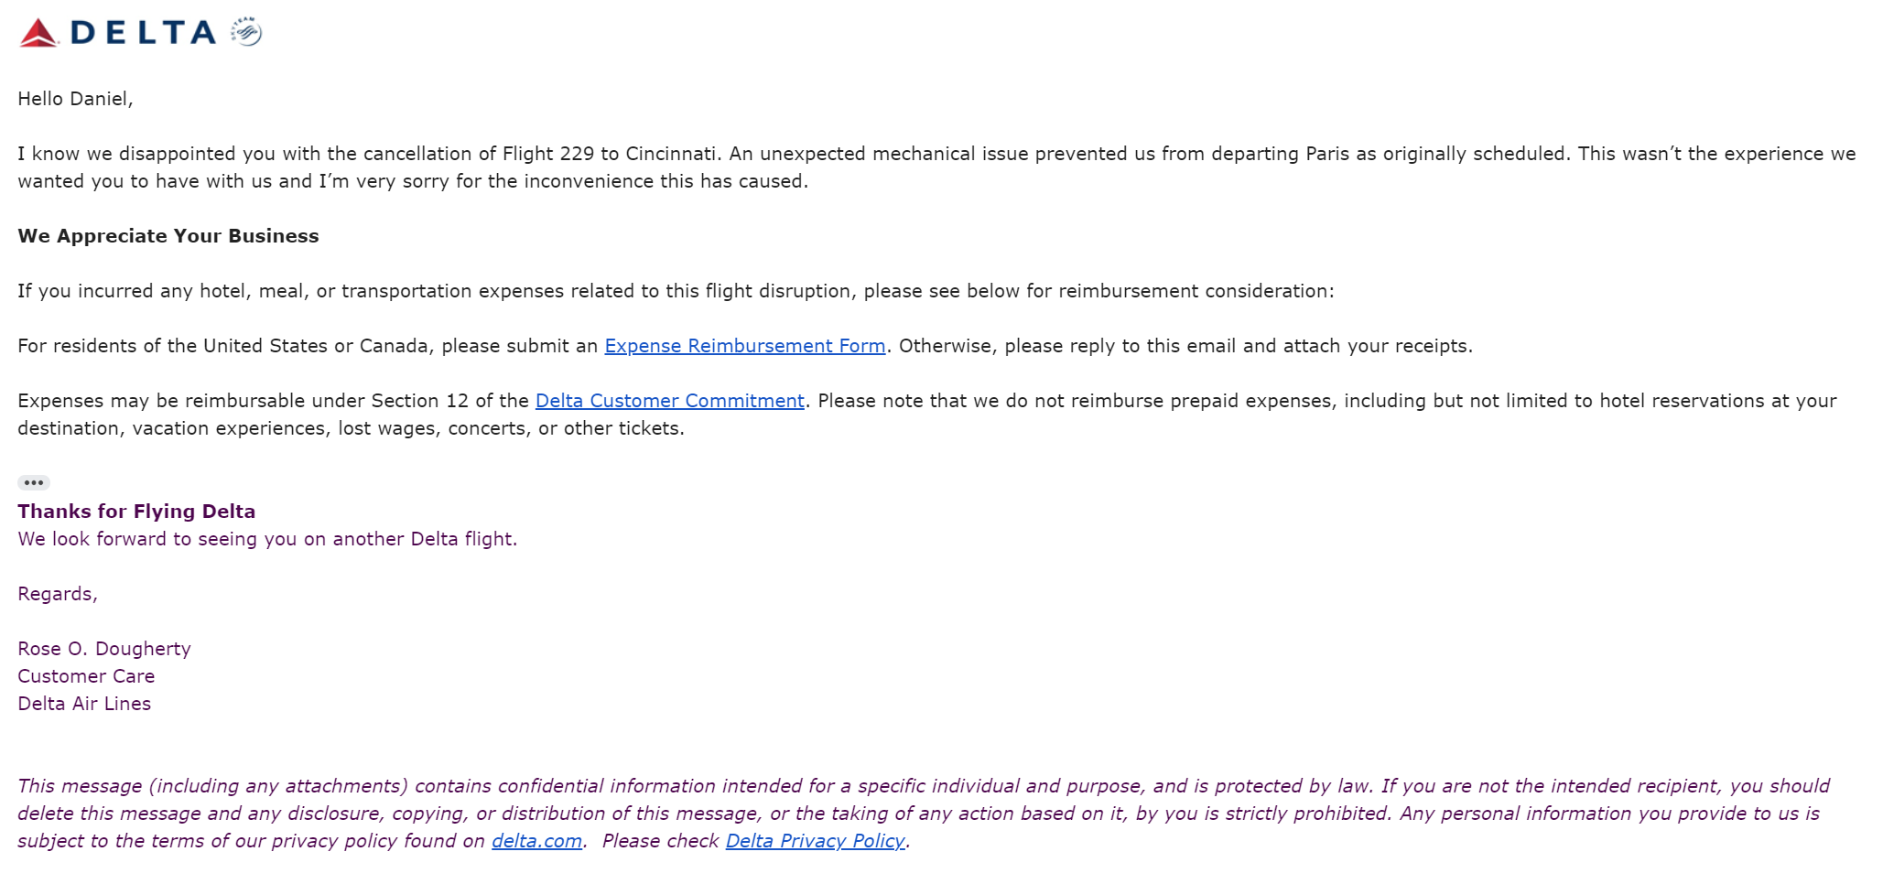Image resolution: width=1883 pixels, height=884 pixels.
Task: Click the DELTA wordmark in header
Action: (x=143, y=33)
